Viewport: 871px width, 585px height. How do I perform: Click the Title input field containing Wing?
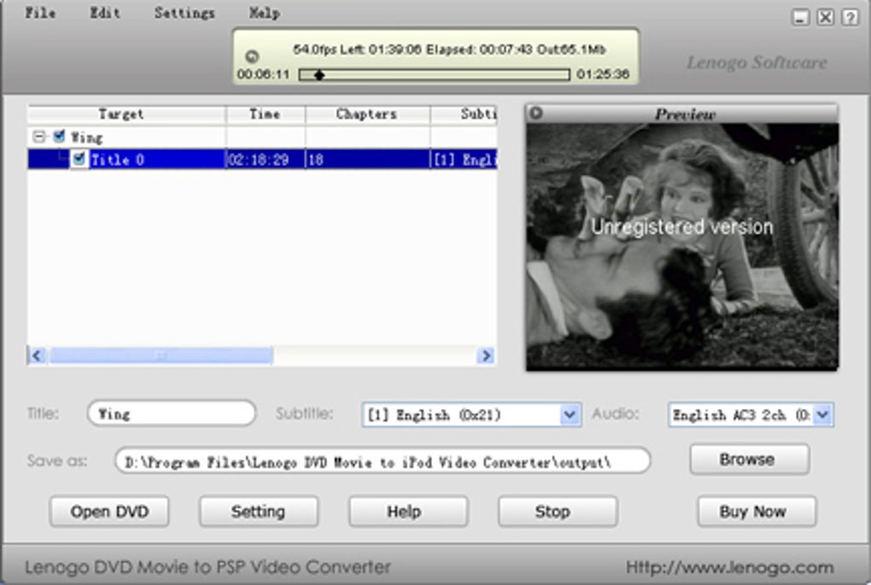171,414
